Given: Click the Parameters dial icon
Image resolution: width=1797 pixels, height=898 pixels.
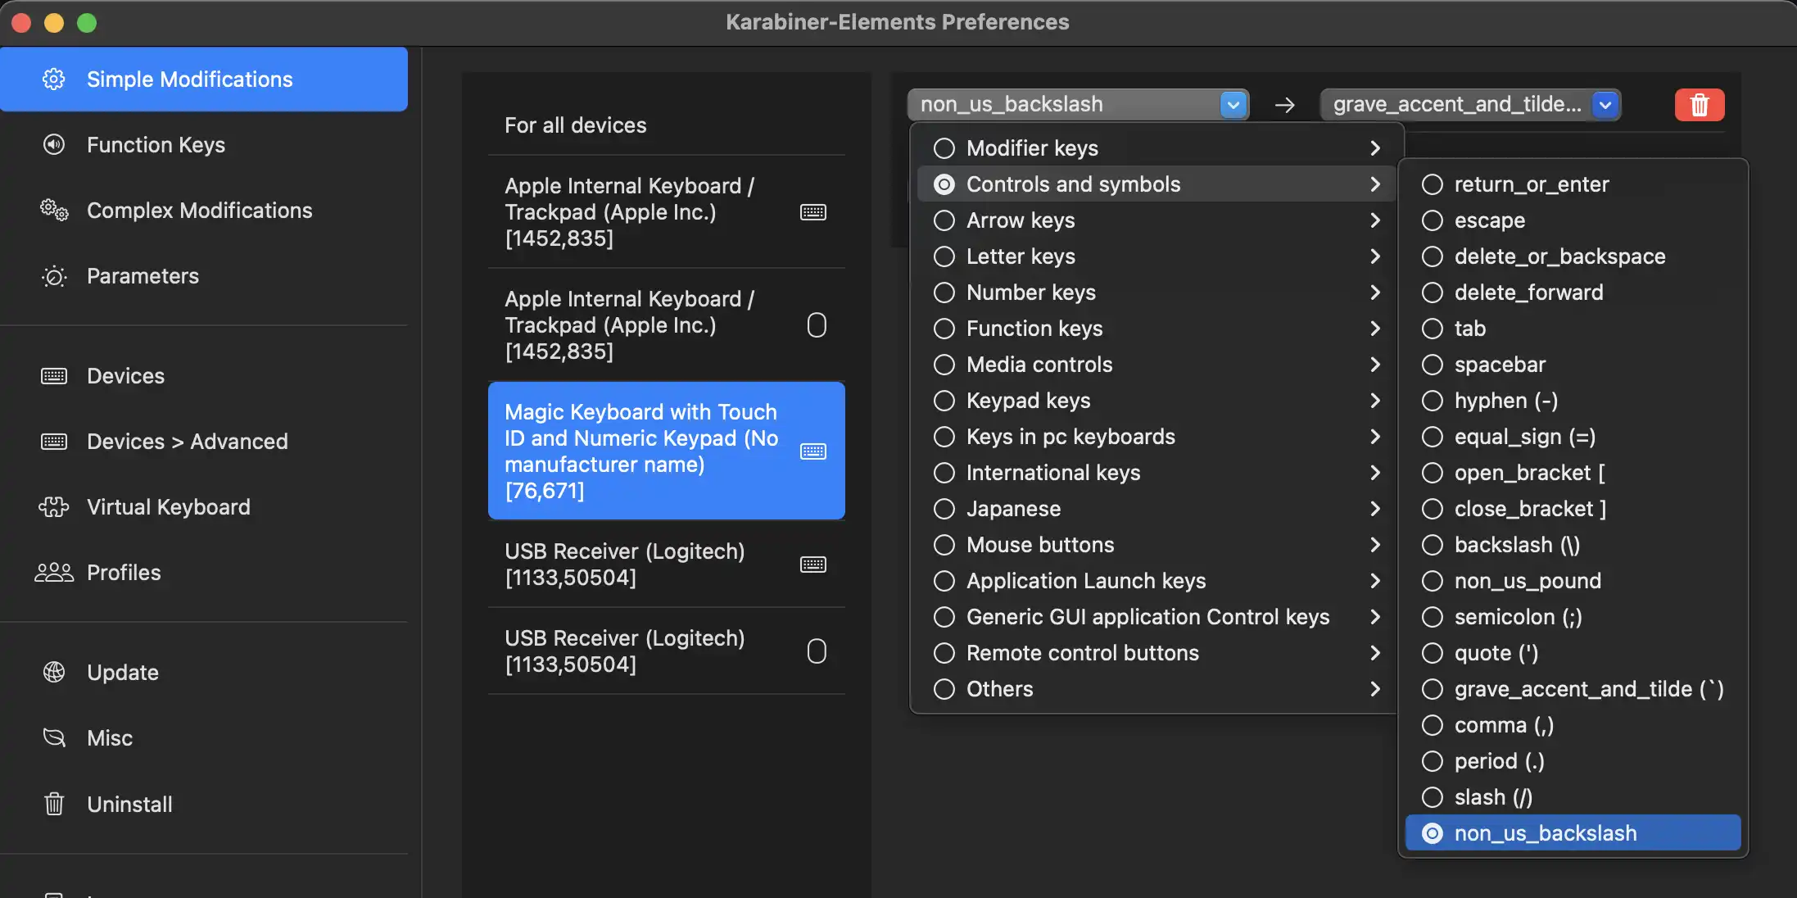Looking at the screenshot, I should click(53, 276).
